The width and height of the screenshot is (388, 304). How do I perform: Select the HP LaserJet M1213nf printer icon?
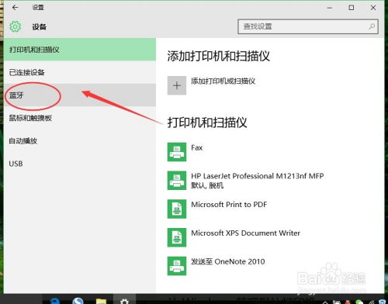click(177, 181)
